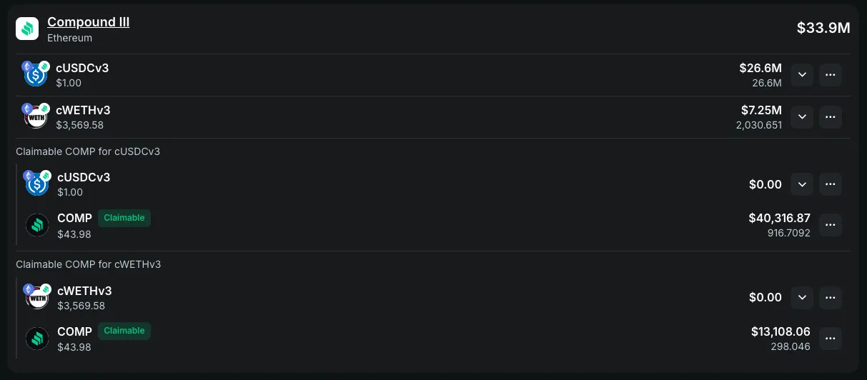Open three-dot menu for COMP $13,108.06 row

tap(830, 338)
